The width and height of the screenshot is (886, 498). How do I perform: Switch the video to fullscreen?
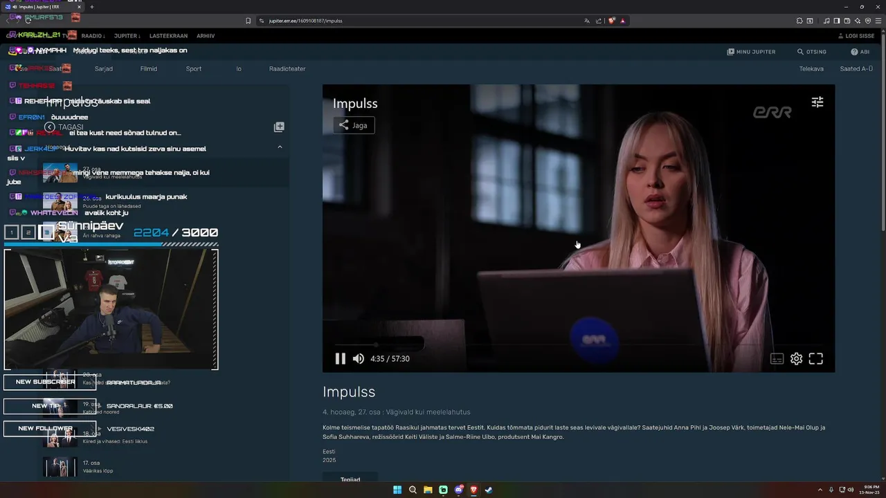[816, 359]
